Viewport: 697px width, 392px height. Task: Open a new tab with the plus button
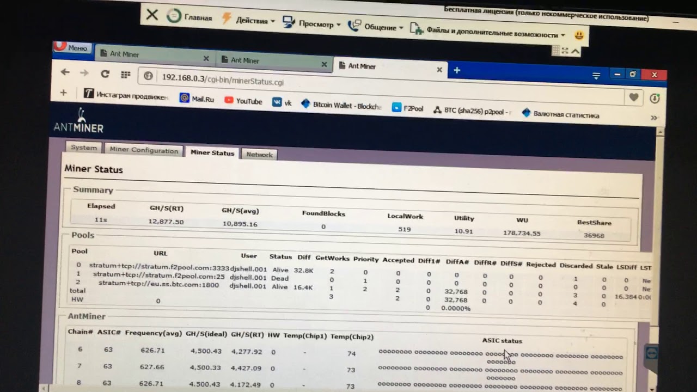(x=457, y=70)
